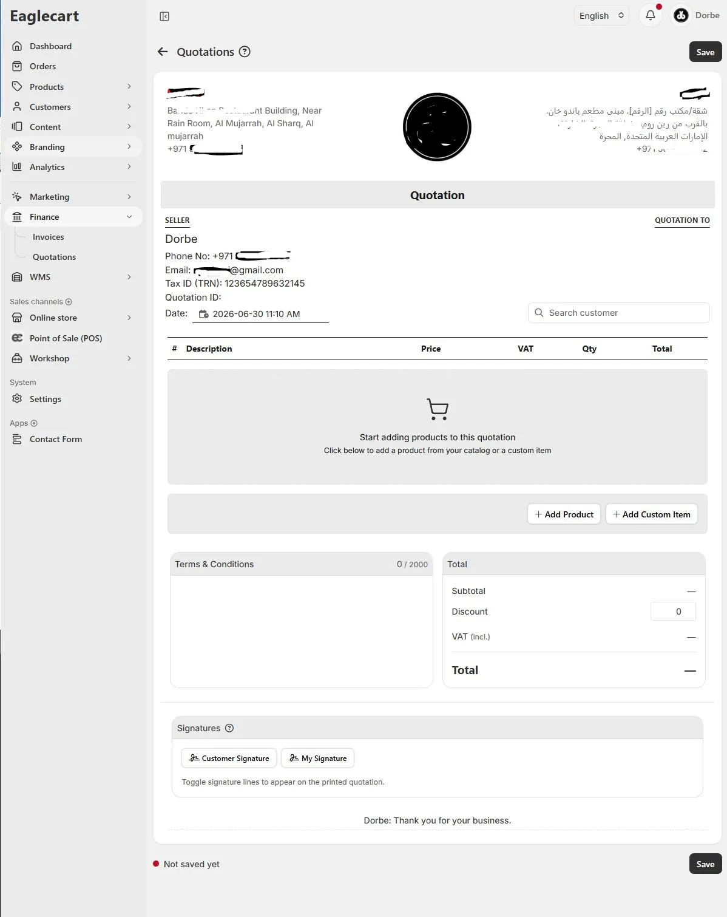Open the Settings menu item
Image resolution: width=727 pixels, height=917 pixels.
73,398
